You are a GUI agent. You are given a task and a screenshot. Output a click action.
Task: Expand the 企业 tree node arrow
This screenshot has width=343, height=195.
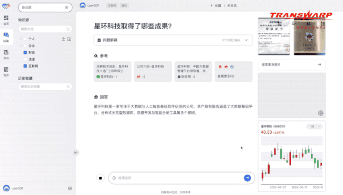[21, 46]
